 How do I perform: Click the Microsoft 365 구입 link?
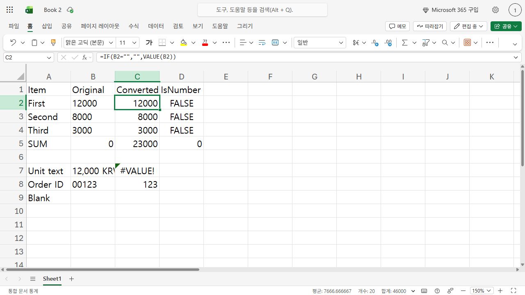(451, 10)
